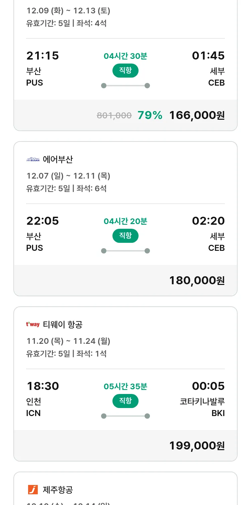Click the crossed-out 801,000 original price

(114, 116)
